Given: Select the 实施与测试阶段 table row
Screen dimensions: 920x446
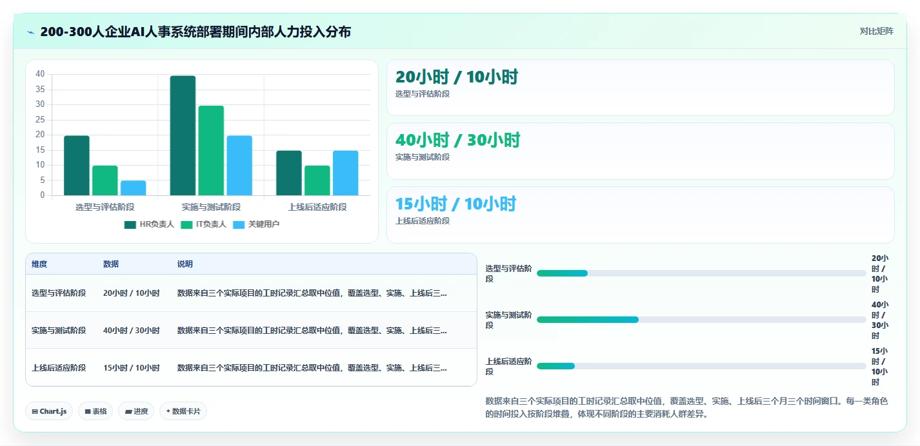Looking at the screenshot, I should click(251, 330).
